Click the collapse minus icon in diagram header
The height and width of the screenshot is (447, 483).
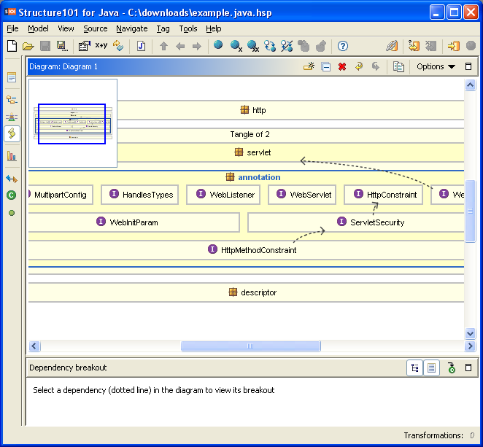pos(325,67)
